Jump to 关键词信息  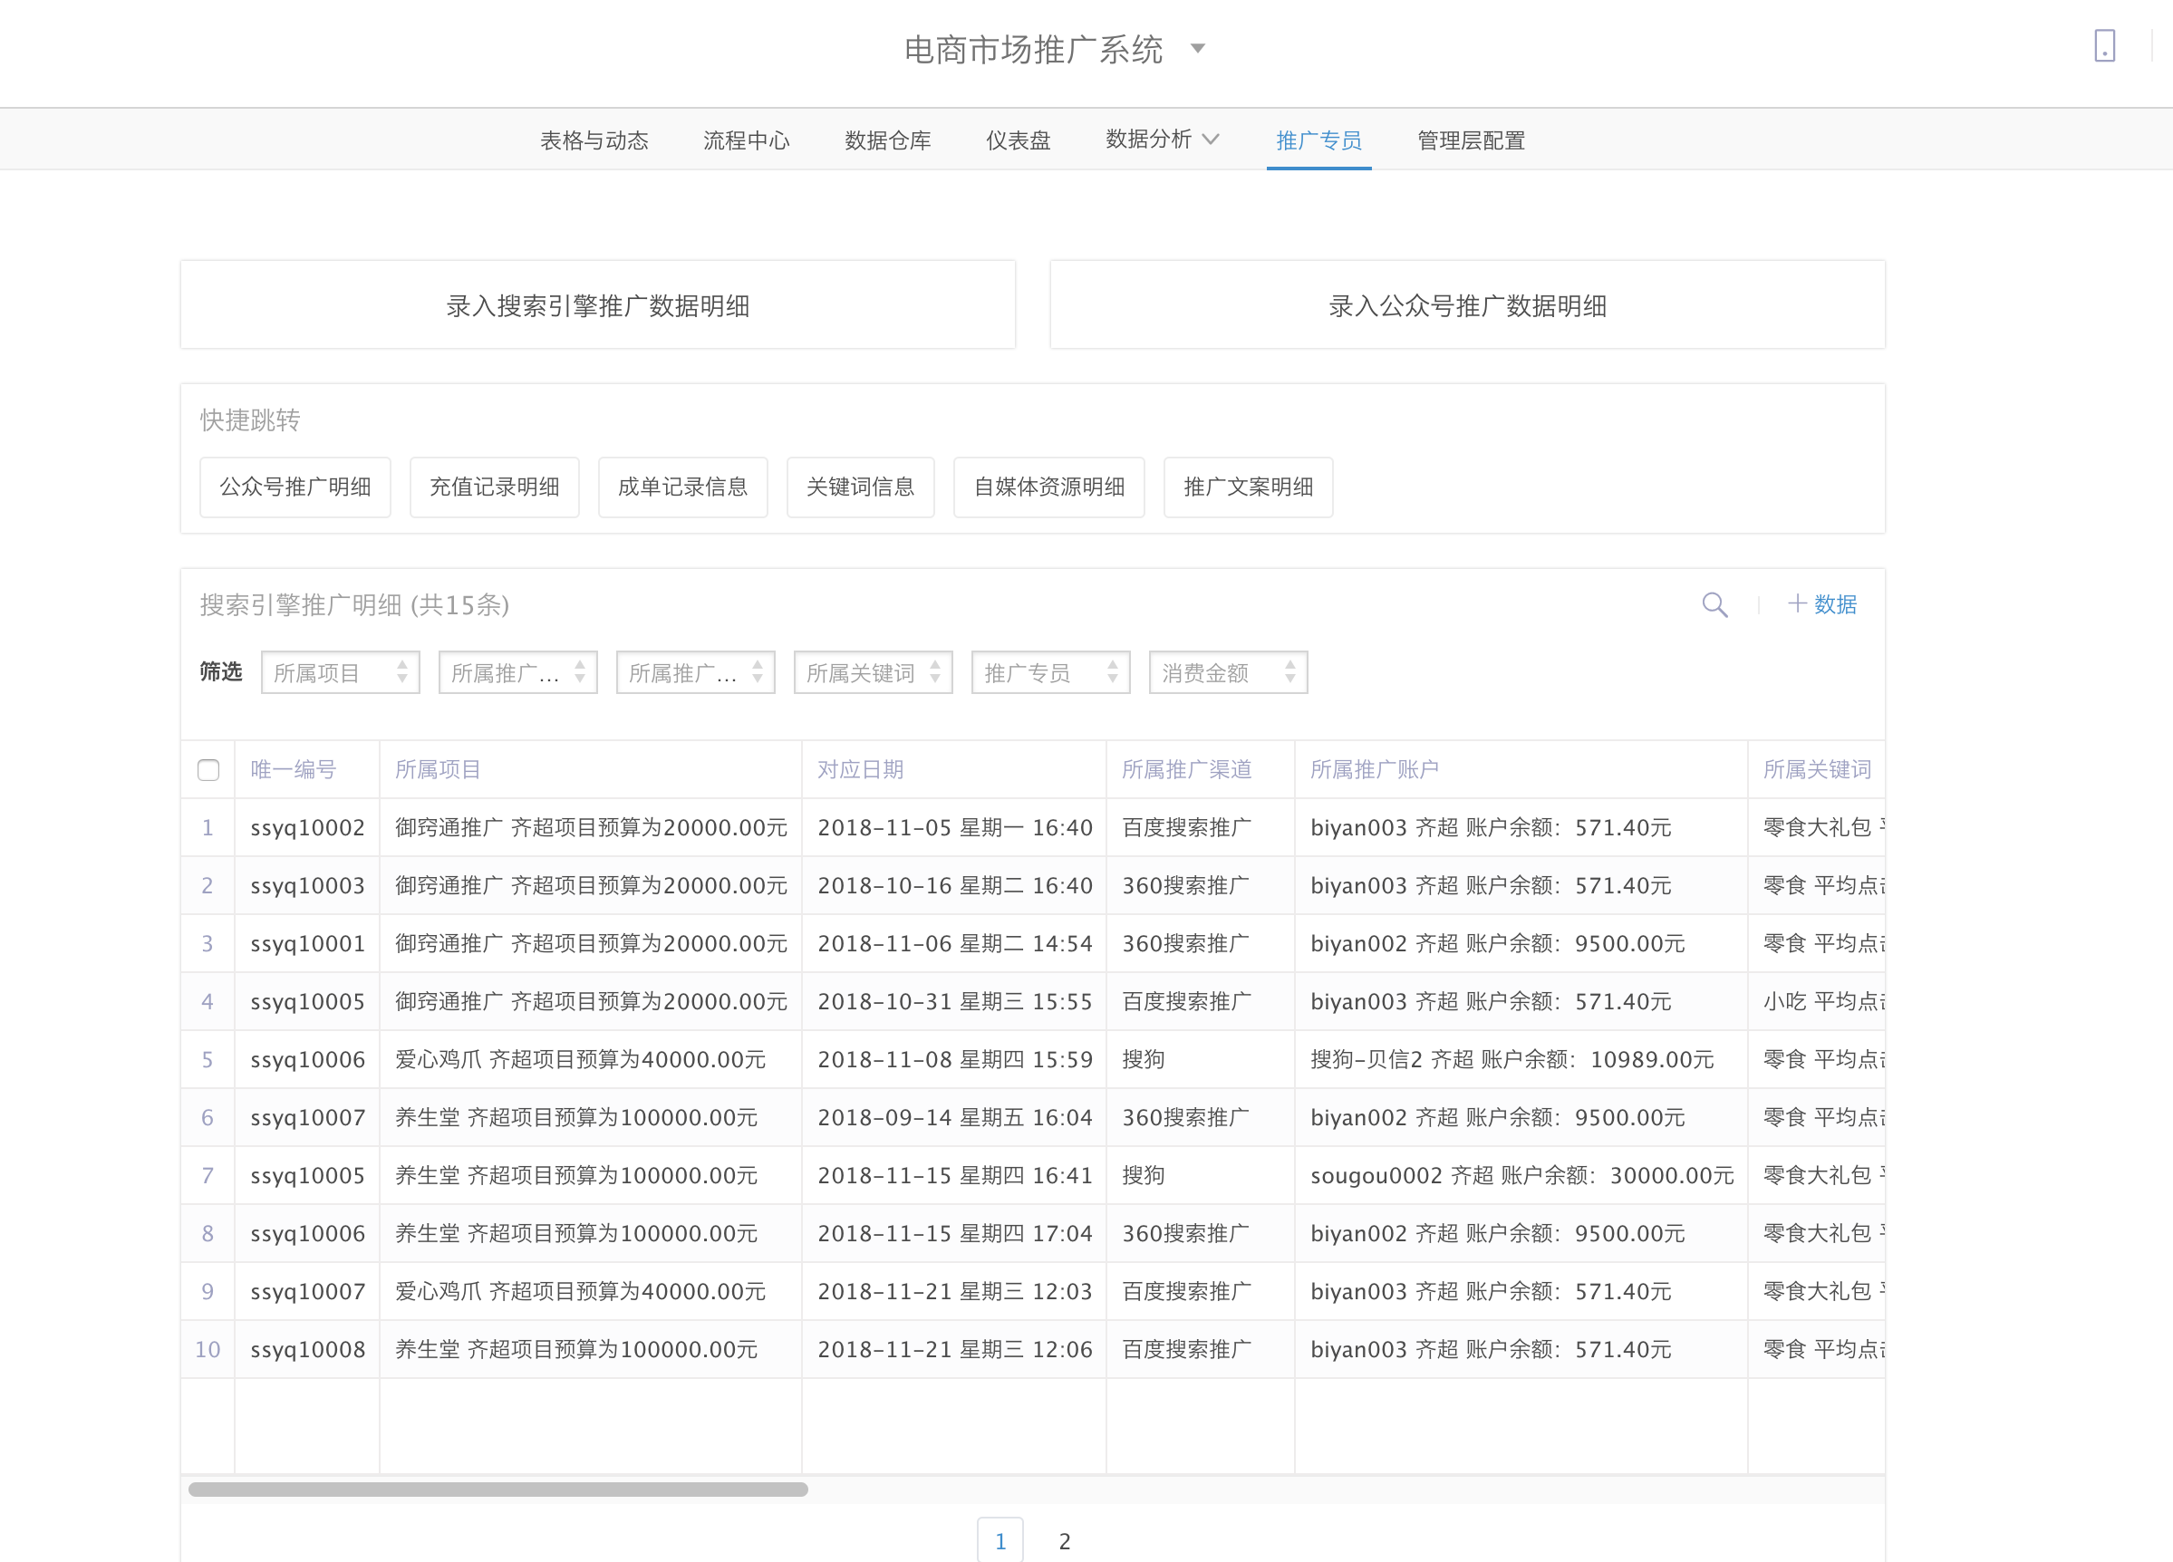[860, 487]
